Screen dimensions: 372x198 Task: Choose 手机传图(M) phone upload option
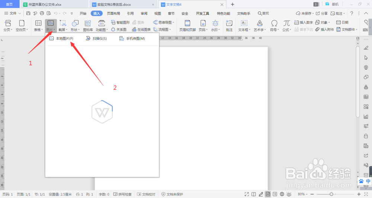point(132,38)
